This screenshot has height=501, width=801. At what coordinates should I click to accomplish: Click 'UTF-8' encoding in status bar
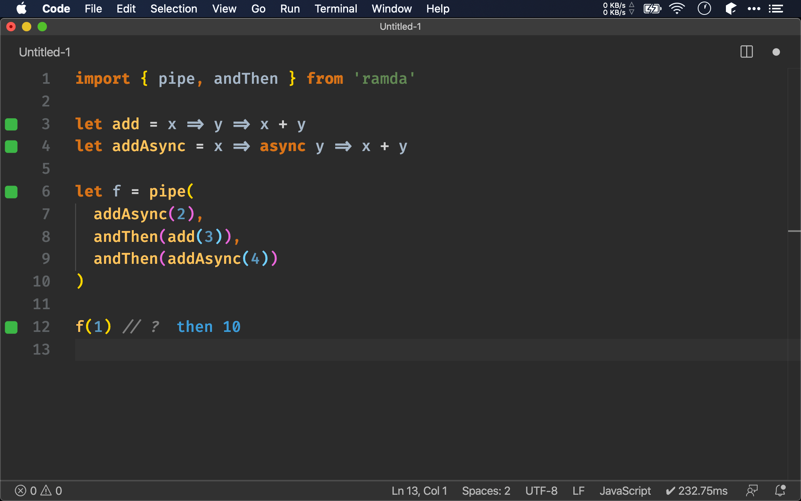[541, 491]
